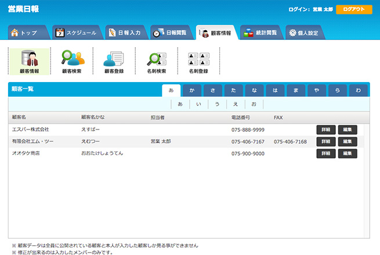Open the トップ home tab

28,32
